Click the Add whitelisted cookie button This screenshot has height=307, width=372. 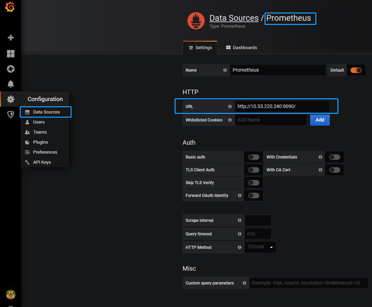(x=320, y=120)
